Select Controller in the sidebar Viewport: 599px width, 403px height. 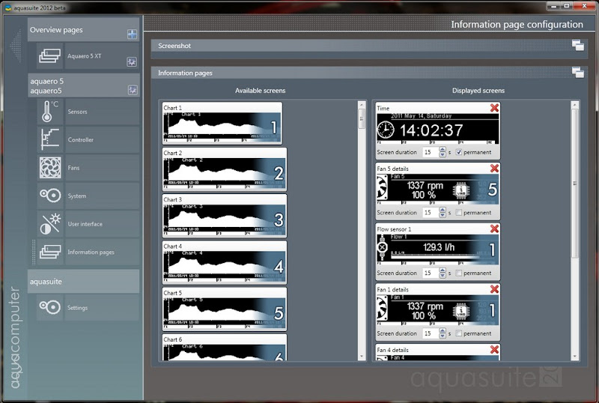pyautogui.click(x=102, y=139)
